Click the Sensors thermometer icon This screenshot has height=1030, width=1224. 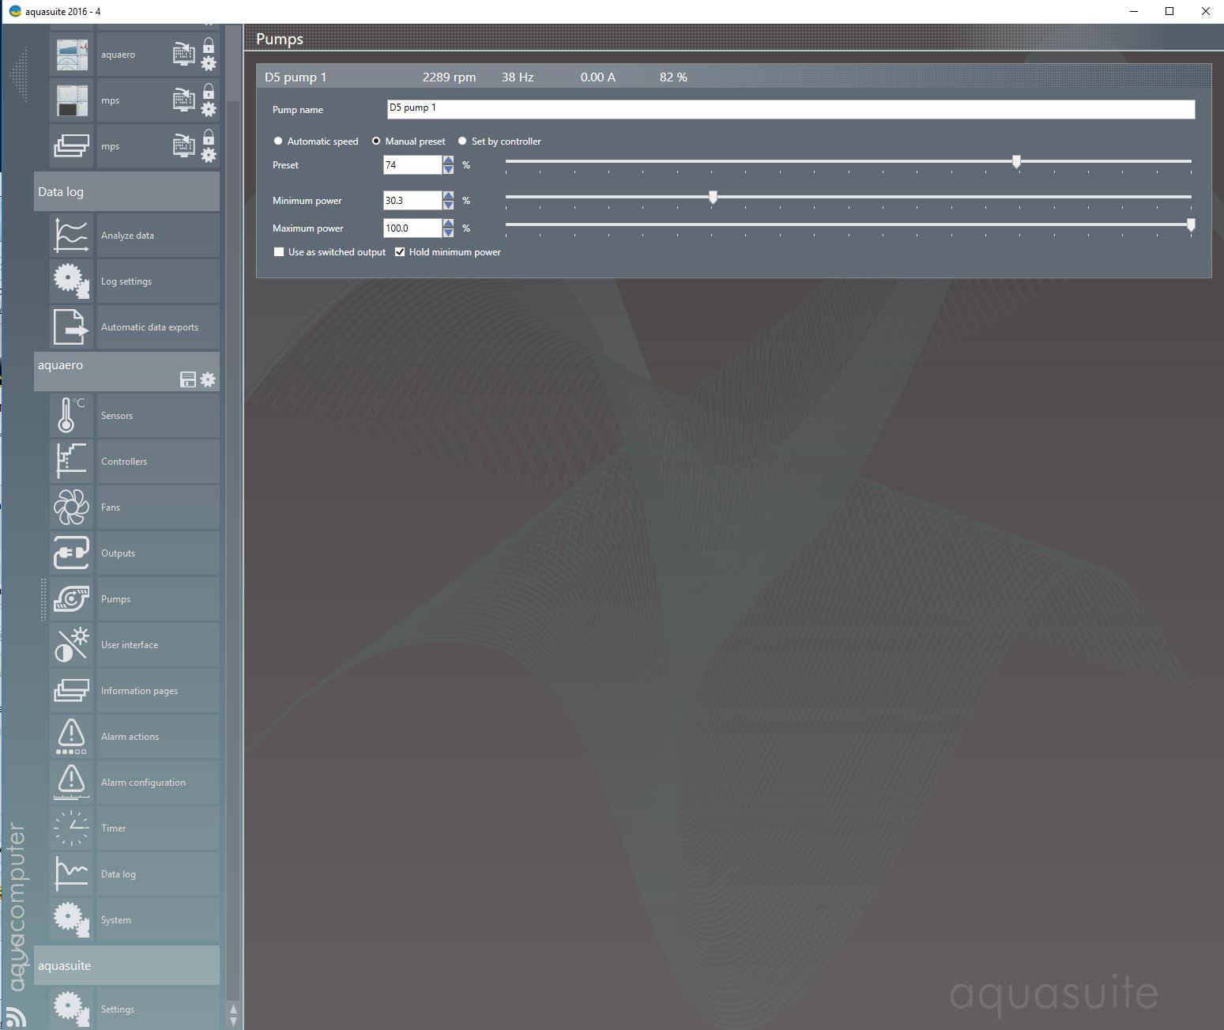[x=71, y=416]
